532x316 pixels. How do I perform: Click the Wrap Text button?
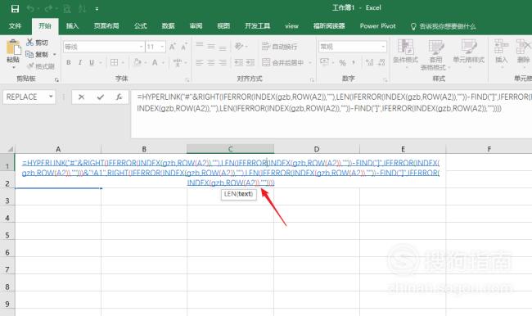280,46
